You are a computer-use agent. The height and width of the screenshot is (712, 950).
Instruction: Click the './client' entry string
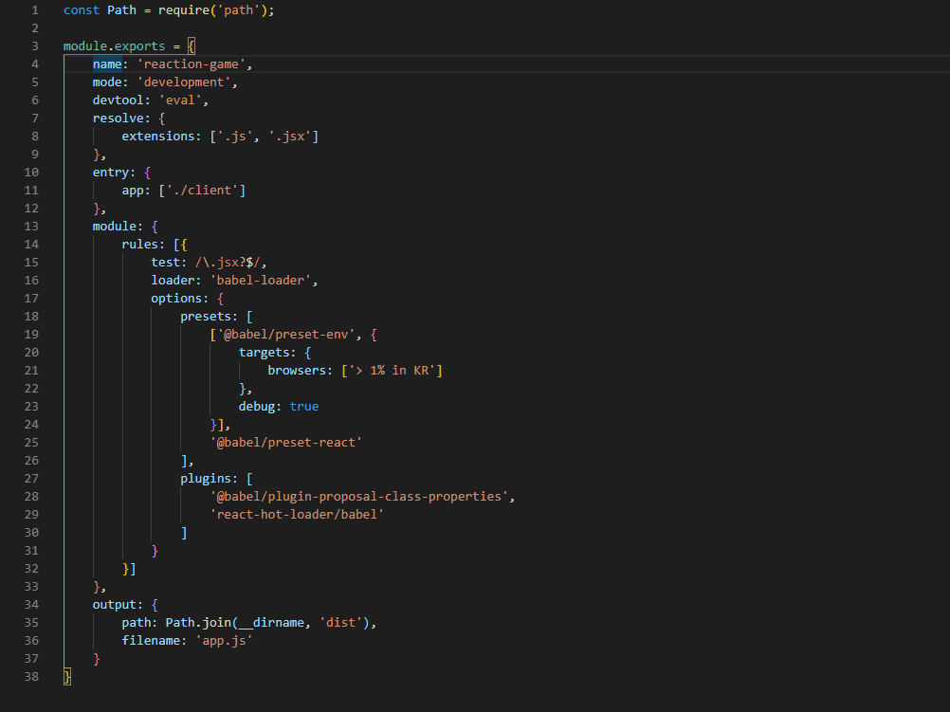[202, 191]
